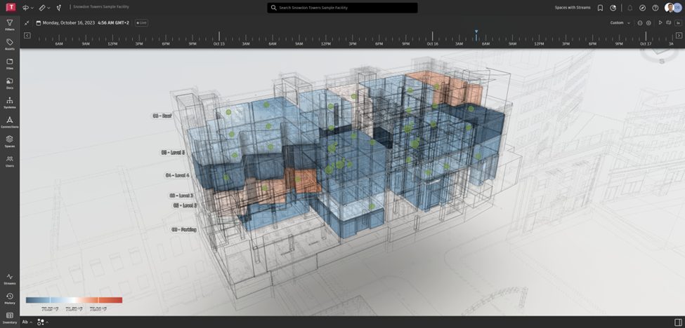Select the 03 - Level 3 label
The image size is (685, 328).
[x=181, y=196]
